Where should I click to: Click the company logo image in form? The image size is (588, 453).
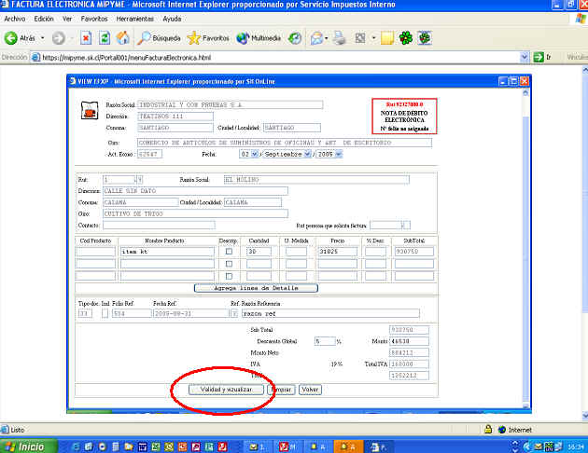point(90,110)
